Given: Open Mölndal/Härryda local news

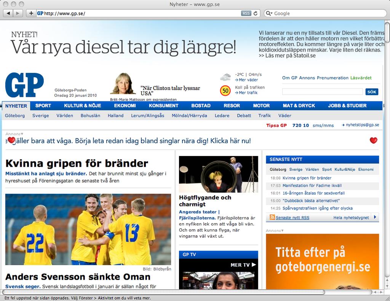Looking at the screenshot, I should [x=190, y=116].
